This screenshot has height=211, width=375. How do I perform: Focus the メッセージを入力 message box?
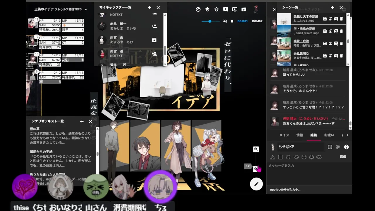[x=309, y=173]
